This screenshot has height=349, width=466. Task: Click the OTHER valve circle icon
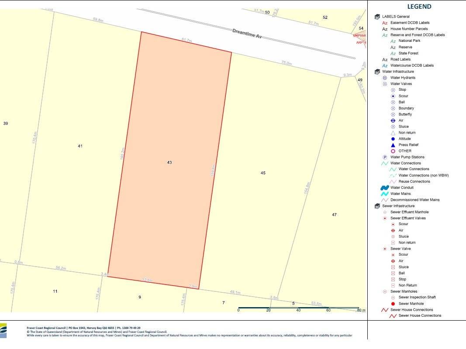coord(393,151)
